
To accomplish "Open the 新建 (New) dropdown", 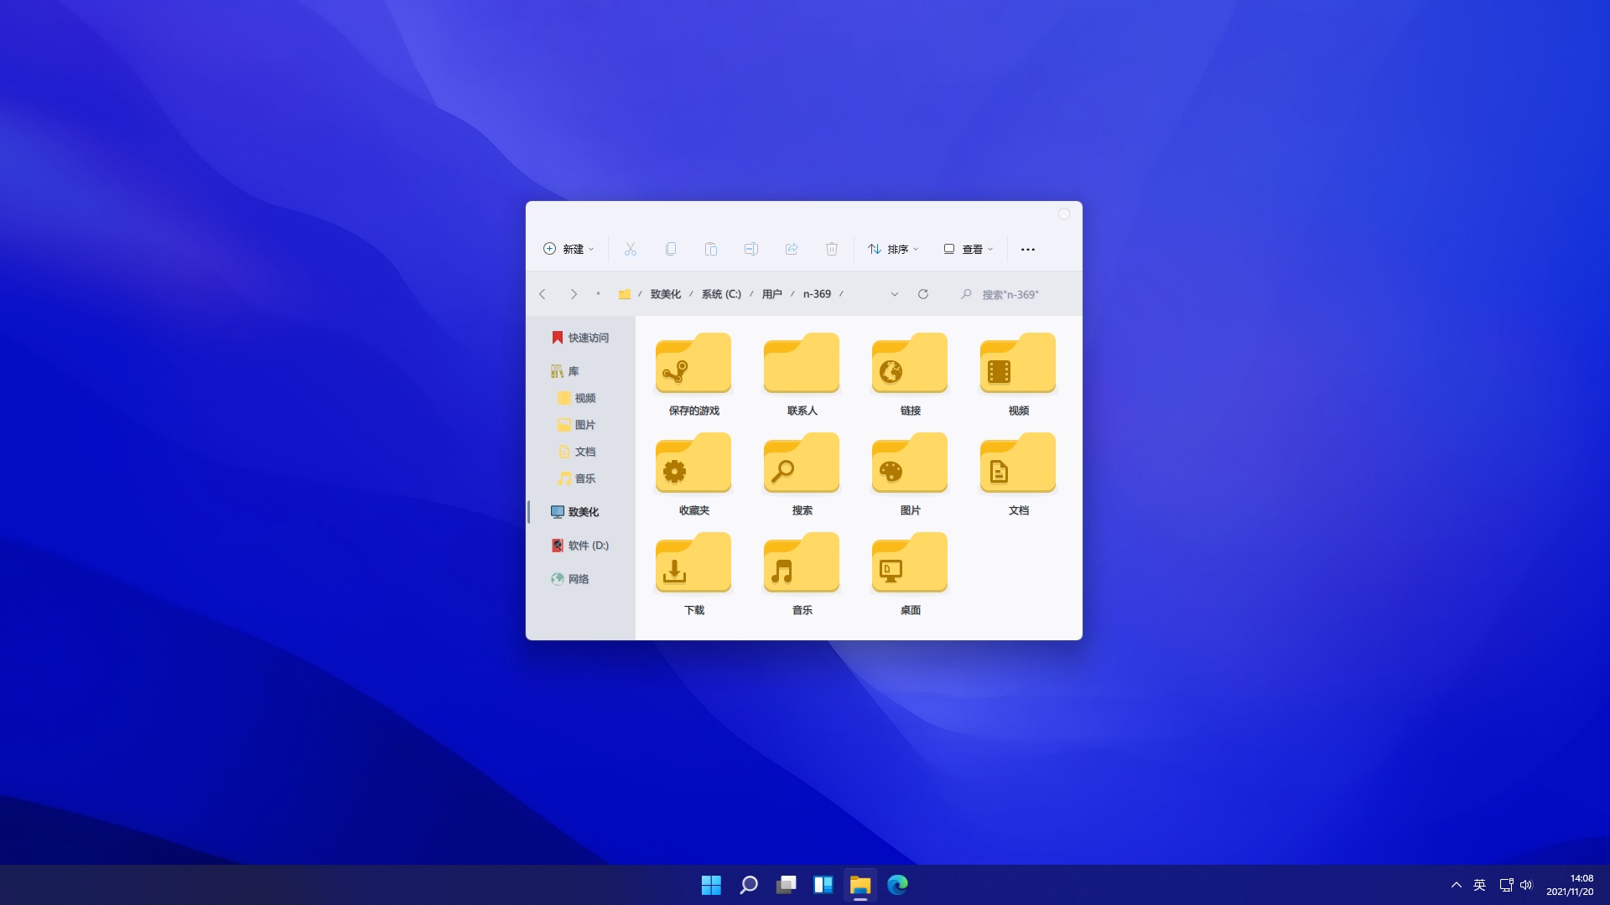I will coord(569,249).
